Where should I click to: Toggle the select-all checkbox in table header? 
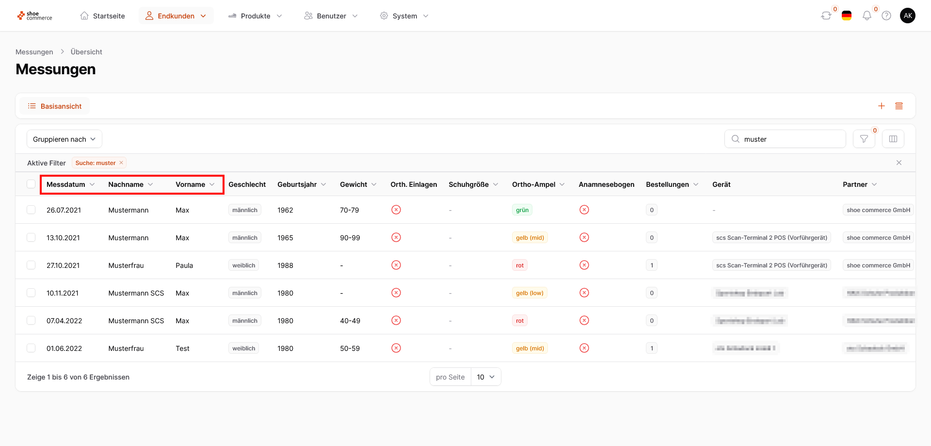[31, 184]
